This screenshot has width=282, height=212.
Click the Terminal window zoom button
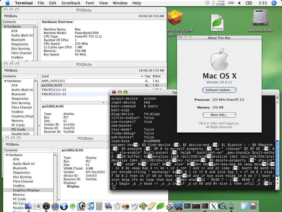[126, 93]
